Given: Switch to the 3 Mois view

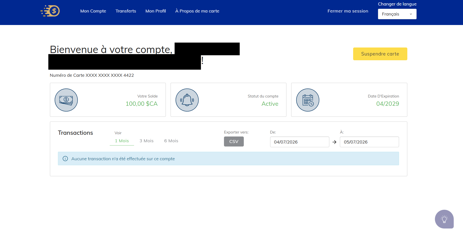Looking at the screenshot, I should 146,141.
